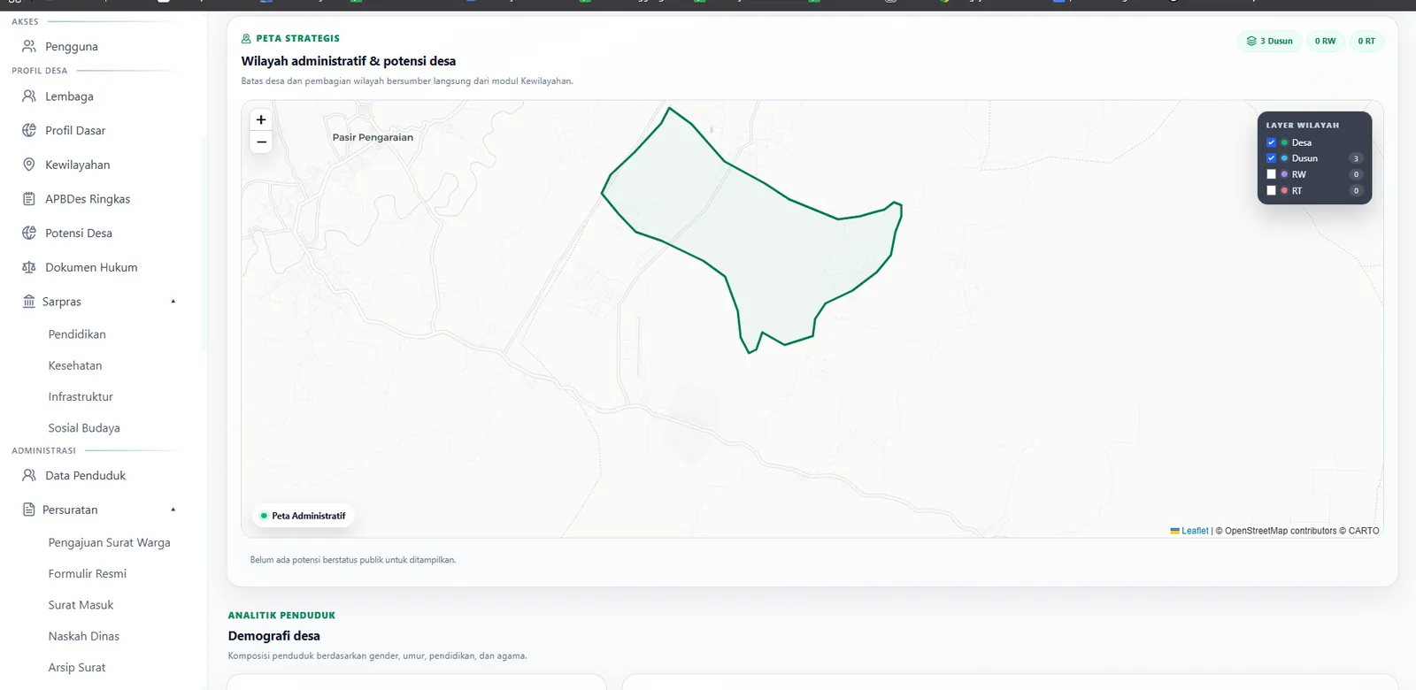Click the Leaflet flag icon
1416x690 pixels.
tap(1175, 531)
